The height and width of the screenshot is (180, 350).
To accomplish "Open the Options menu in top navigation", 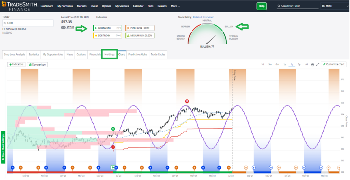I will click(107, 6).
